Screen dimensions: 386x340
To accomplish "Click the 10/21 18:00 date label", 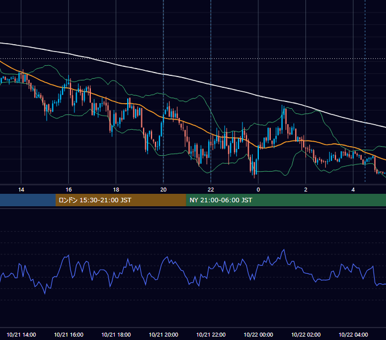I will click(116, 334).
